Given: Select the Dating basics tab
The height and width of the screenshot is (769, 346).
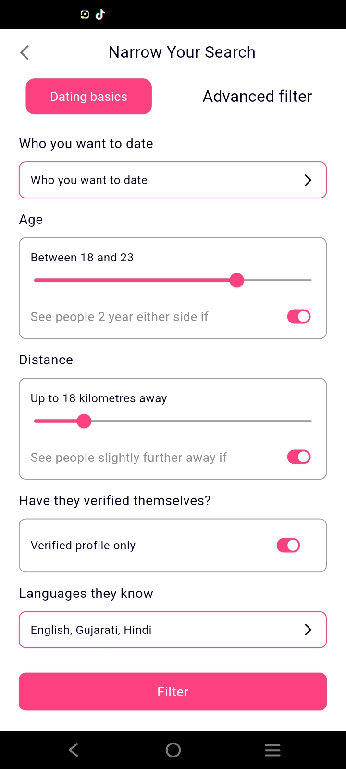Looking at the screenshot, I should click(x=88, y=96).
